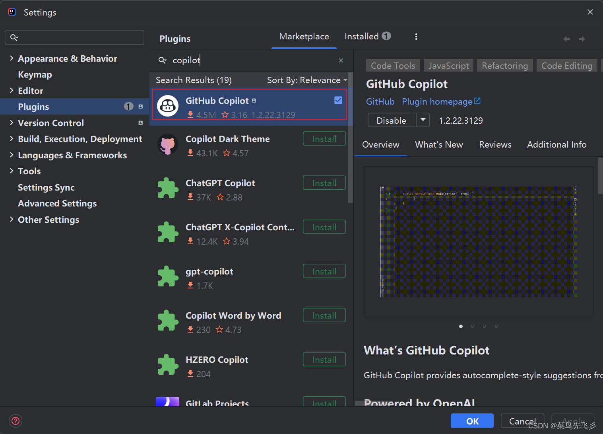The image size is (603, 434).
Task: Expand the Editor settings node
Action: (x=11, y=90)
